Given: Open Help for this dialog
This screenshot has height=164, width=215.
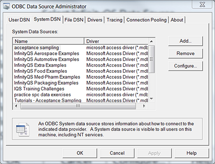Looking at the screenshot, I should point(192,153).
